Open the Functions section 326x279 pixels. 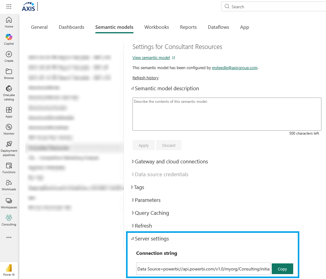(9, 167)
